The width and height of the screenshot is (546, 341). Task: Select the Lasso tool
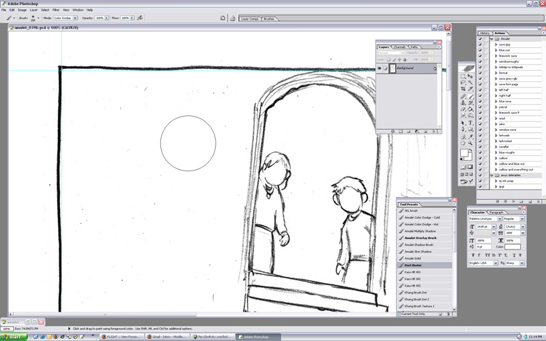tap(463, 83)
